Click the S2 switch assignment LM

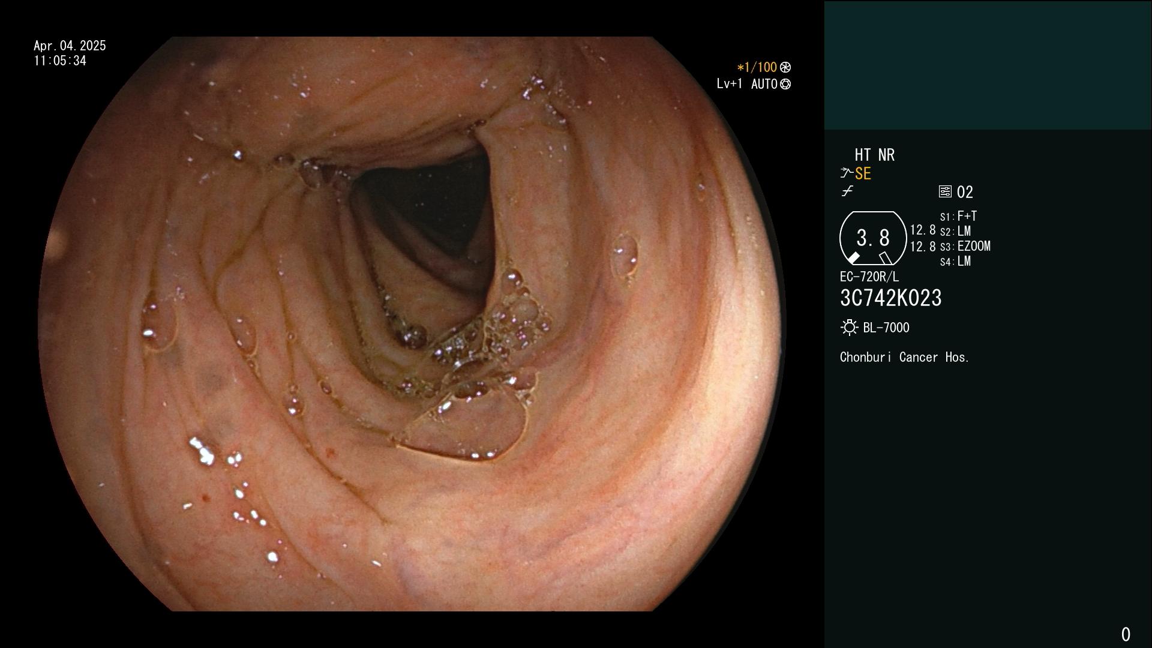[x=964, y=231]
